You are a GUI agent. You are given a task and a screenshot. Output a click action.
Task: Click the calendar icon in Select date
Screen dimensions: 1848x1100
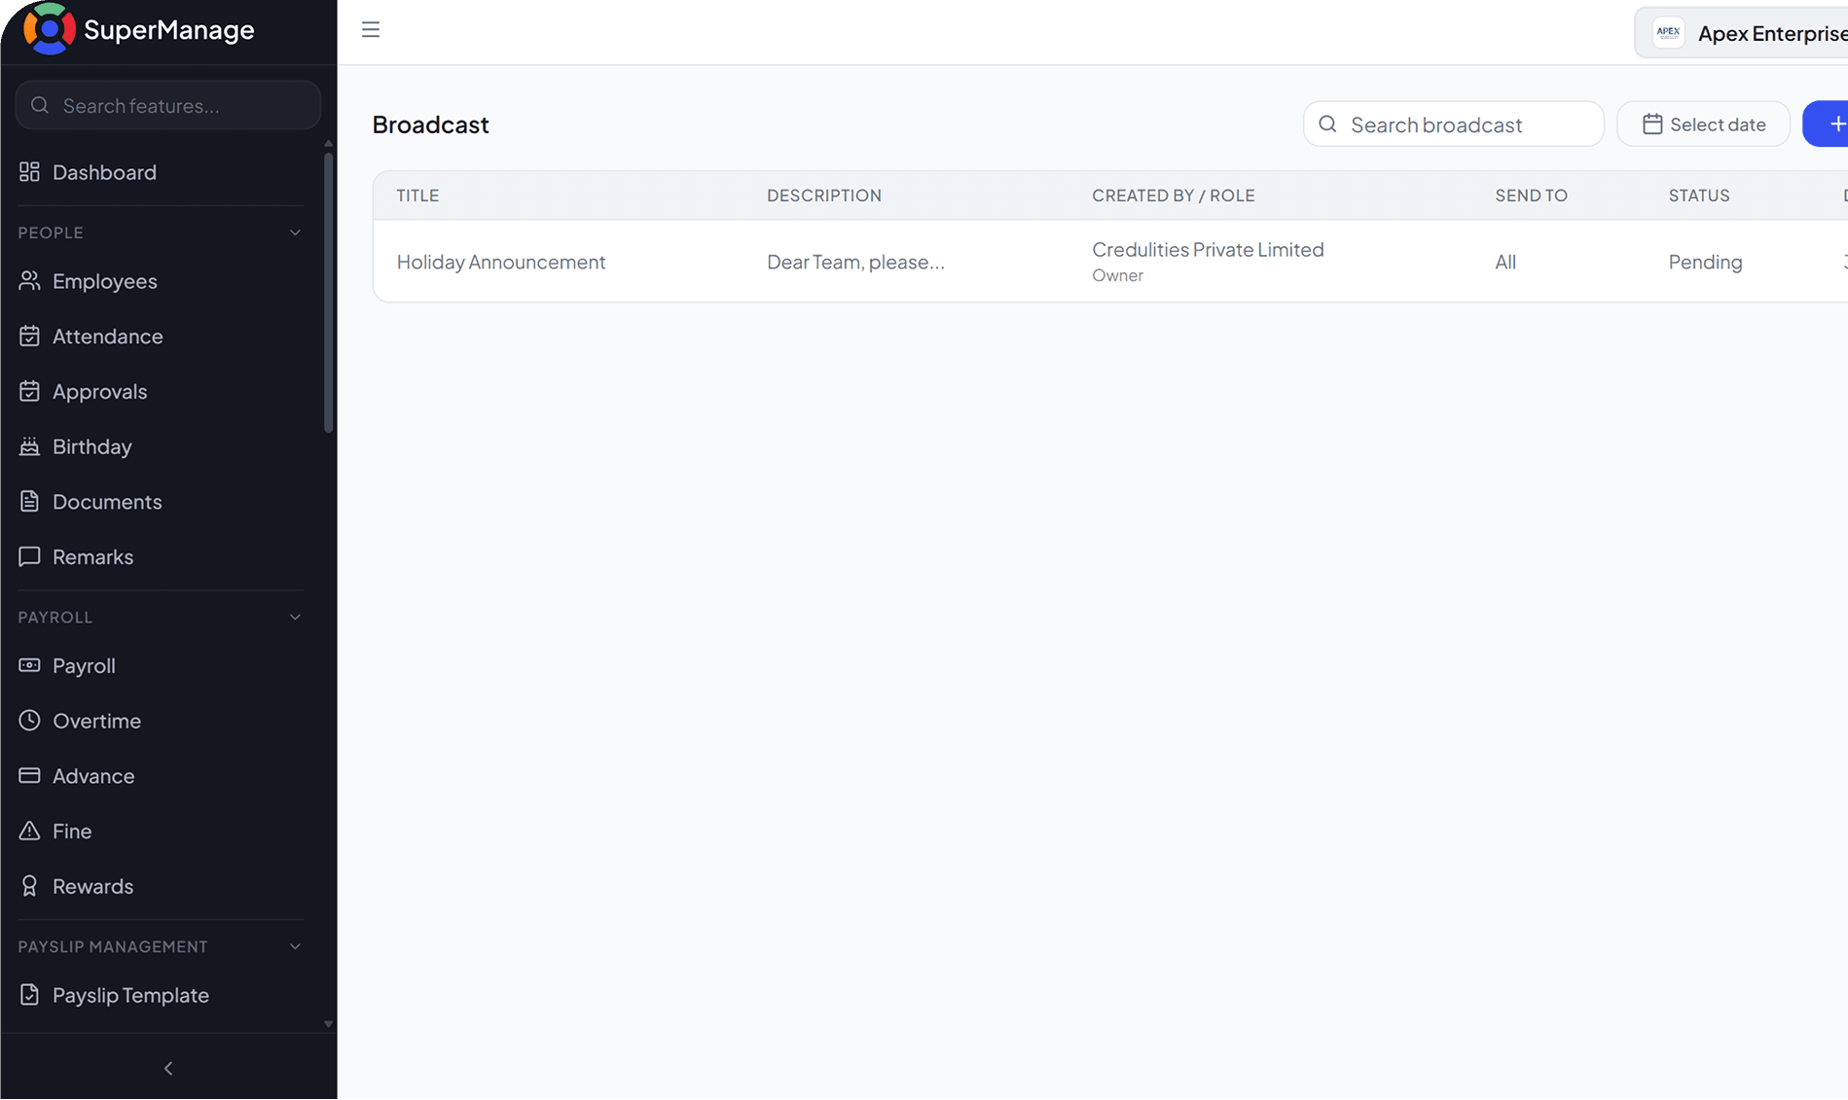[1652, 124]
